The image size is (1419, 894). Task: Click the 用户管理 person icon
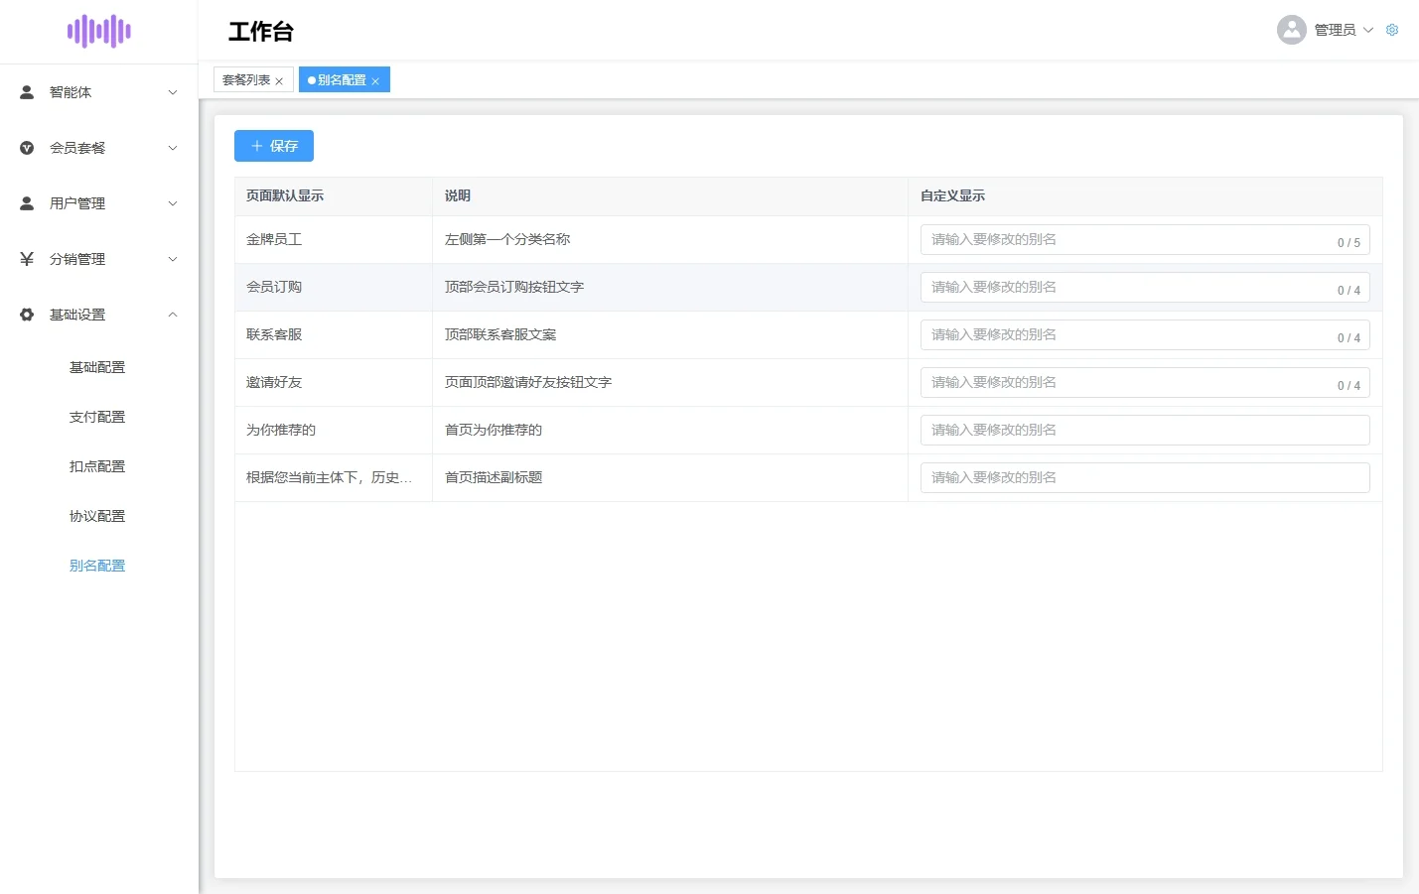coord(27,203)
